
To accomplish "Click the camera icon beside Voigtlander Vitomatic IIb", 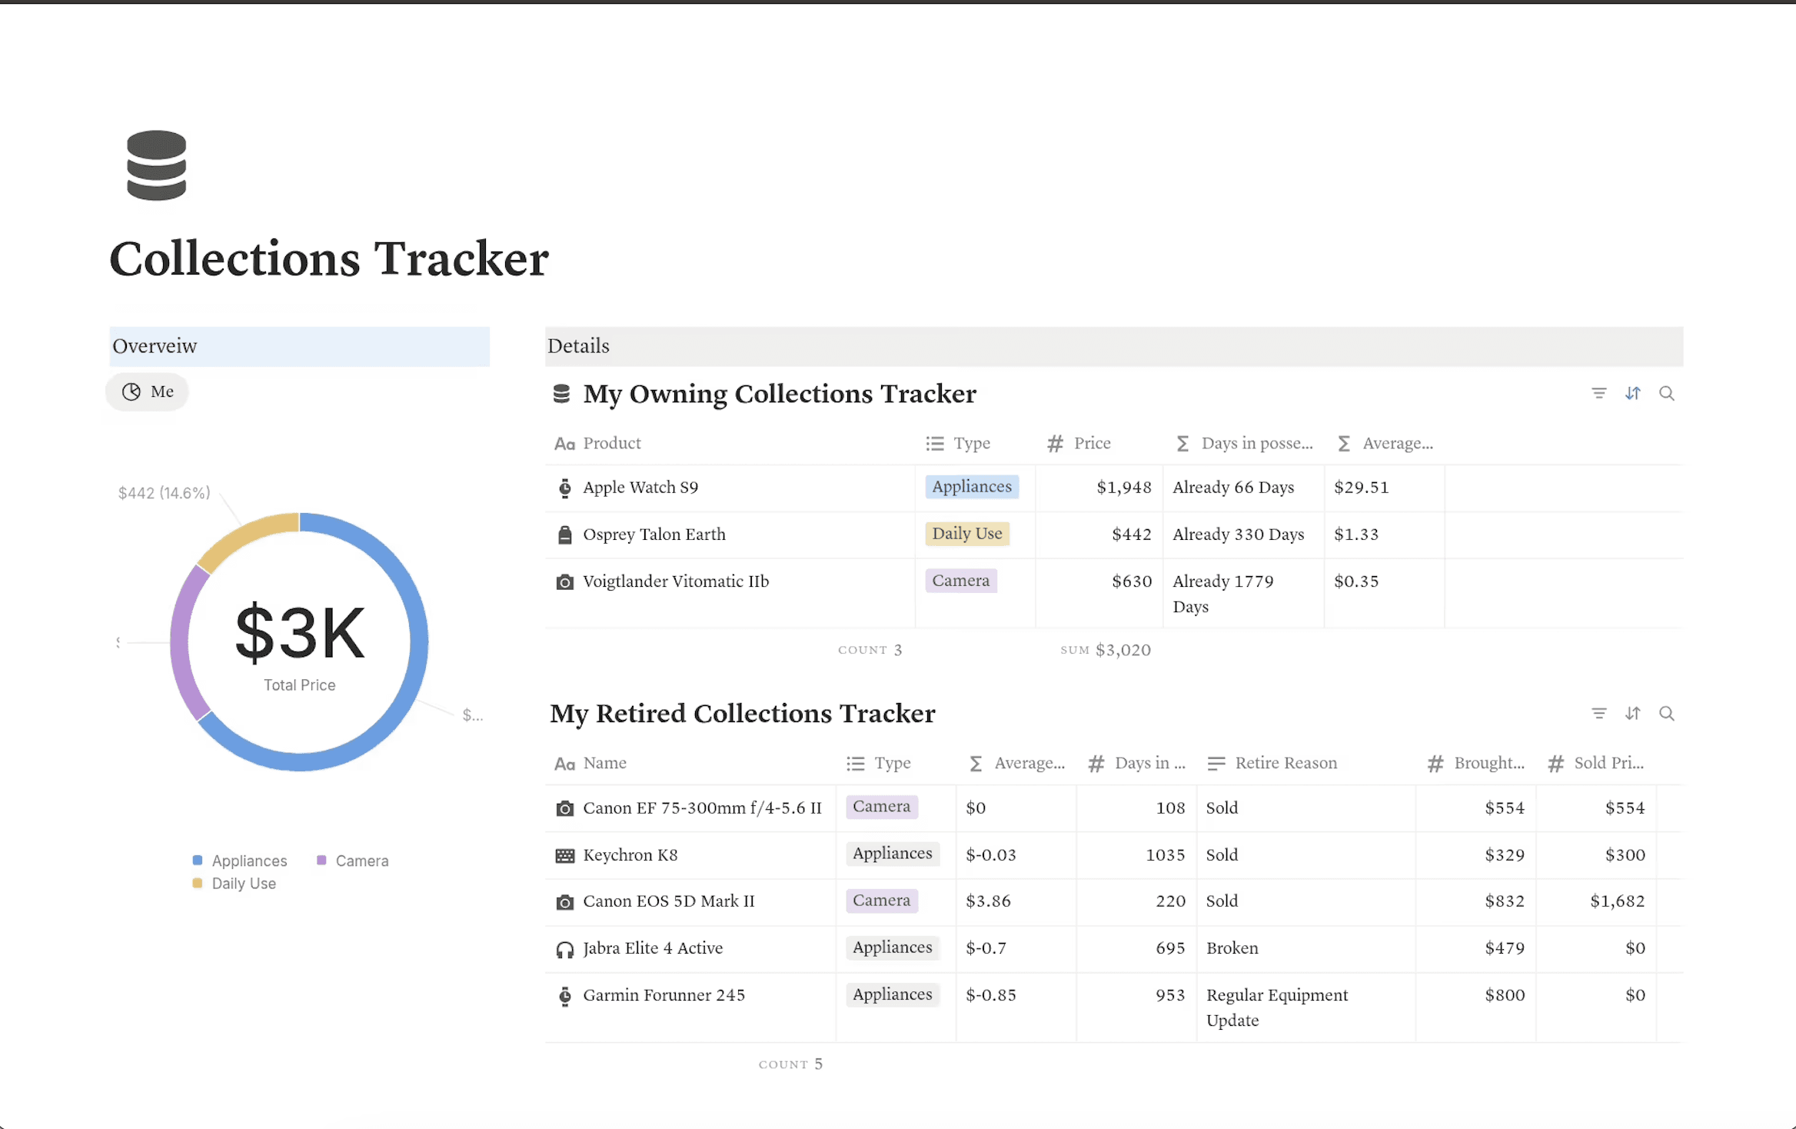I will pyautogui.click(x=565, y=581).
